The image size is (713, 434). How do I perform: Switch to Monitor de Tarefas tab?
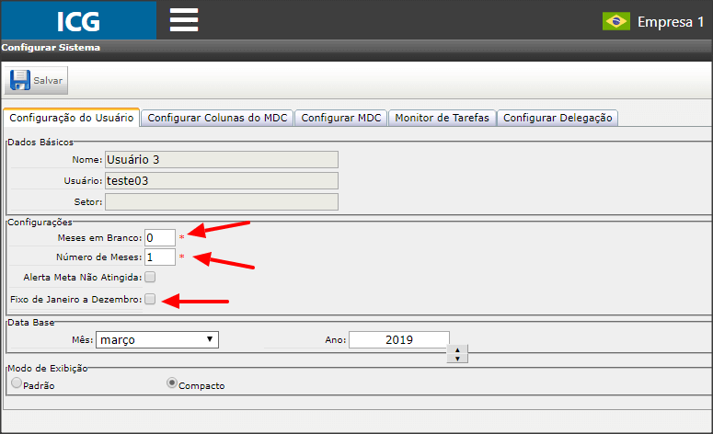pyautogui.click(x=442, y=118)
